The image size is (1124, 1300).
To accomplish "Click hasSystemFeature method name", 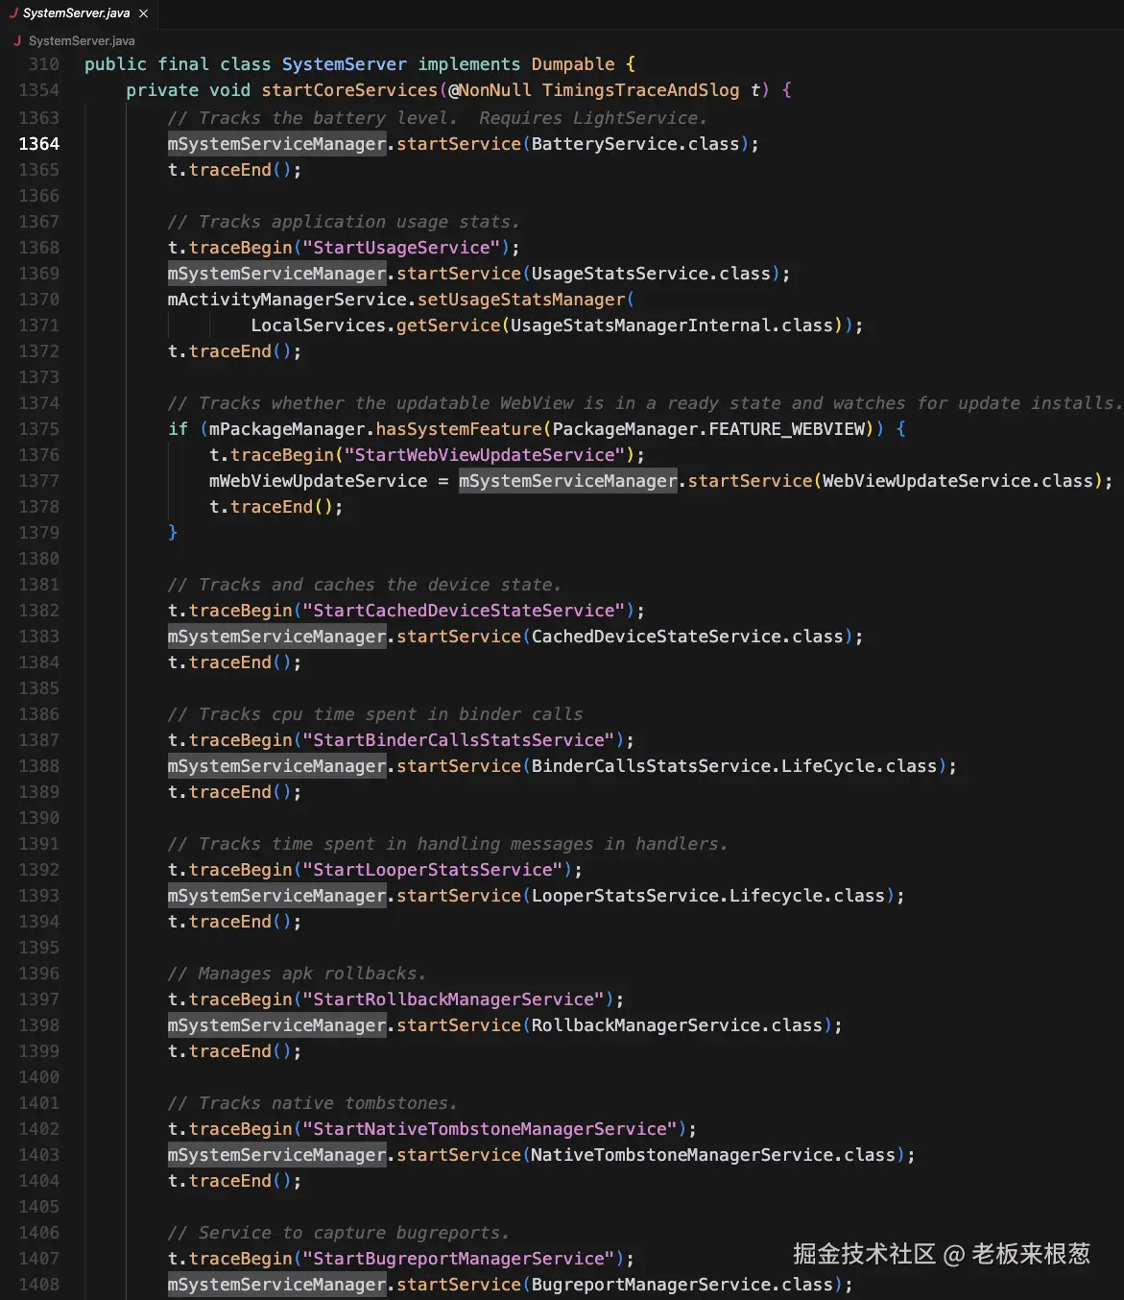I will (459, 429).
